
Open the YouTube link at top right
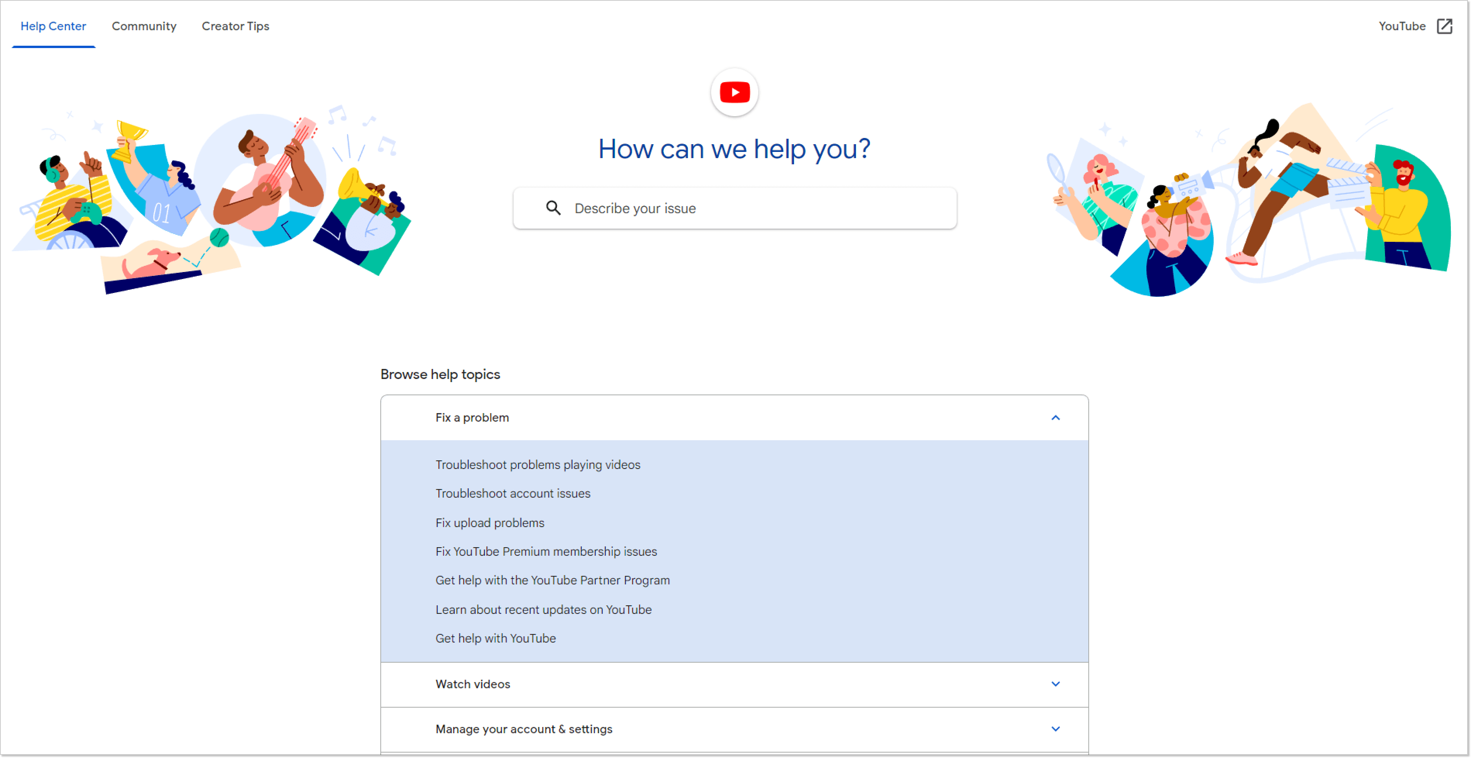click(1401, 26)
